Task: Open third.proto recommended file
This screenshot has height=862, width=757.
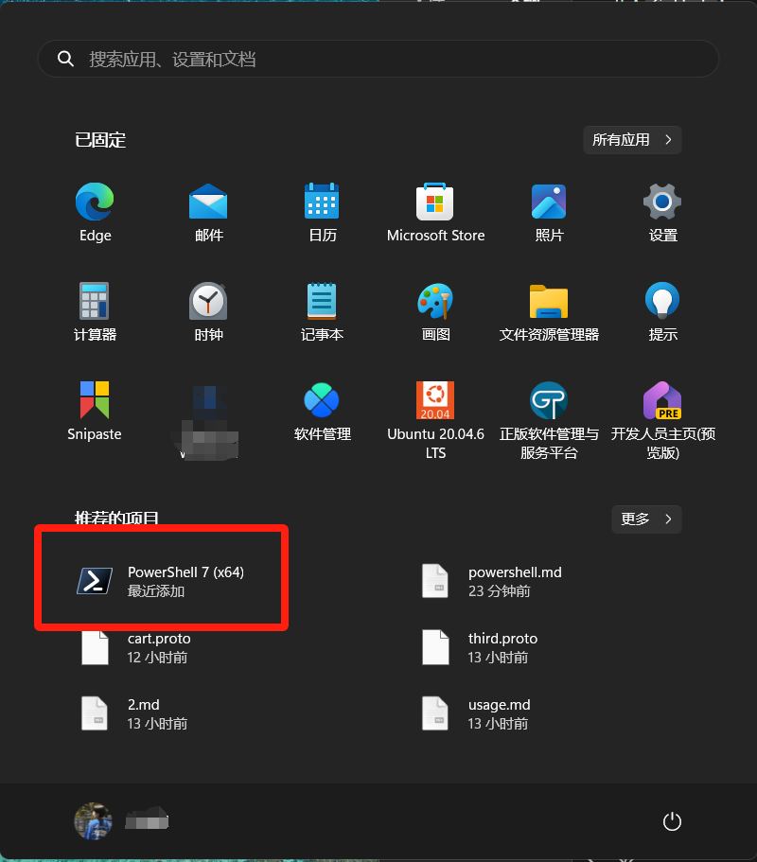Action: tap(480, 647)
